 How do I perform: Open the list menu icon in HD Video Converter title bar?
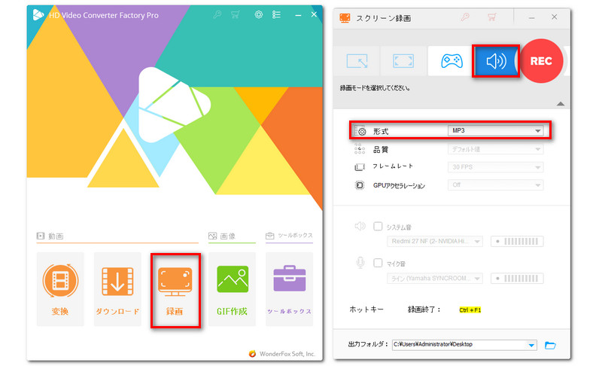(x=276, y=14)
